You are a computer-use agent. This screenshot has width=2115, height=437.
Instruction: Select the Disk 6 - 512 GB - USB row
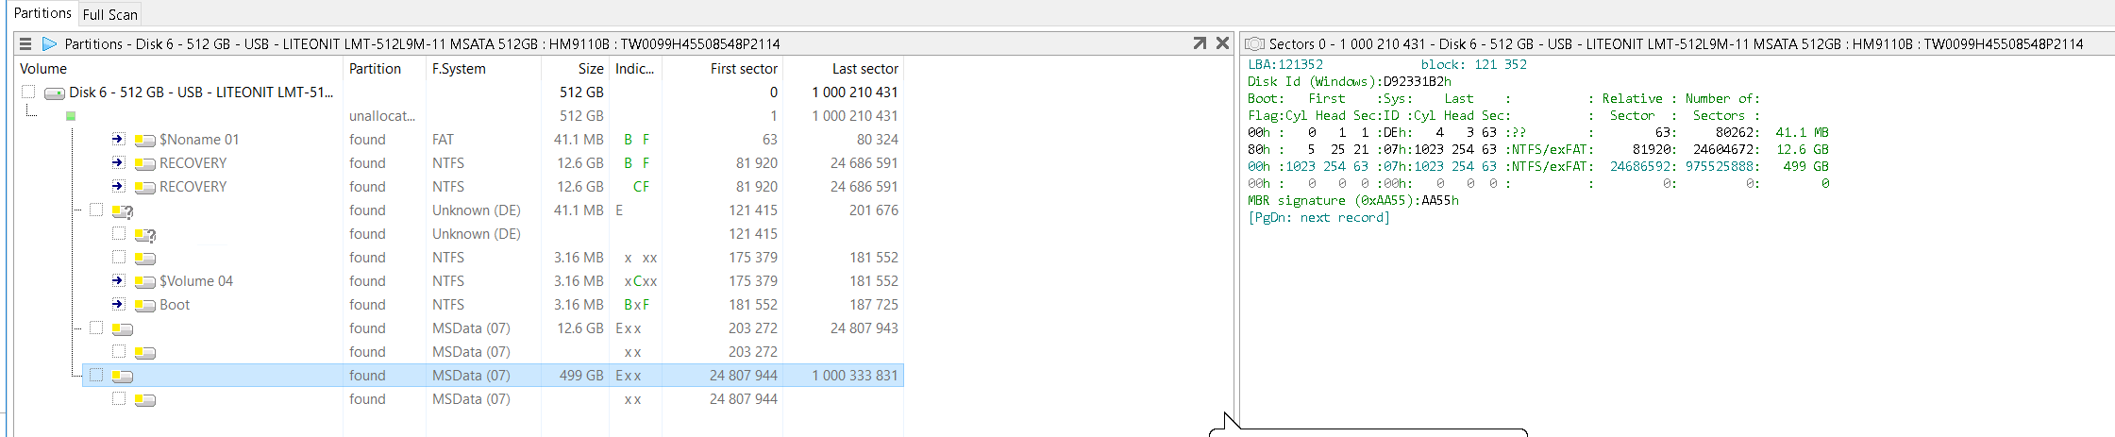pyautogui.click(x=459, y=92)
